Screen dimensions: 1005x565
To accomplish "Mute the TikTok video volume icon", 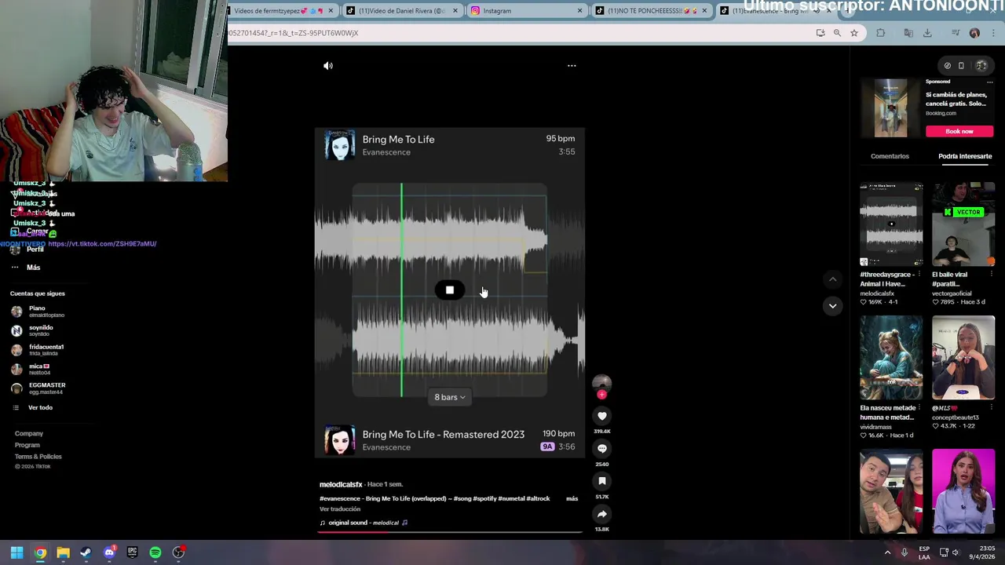I will point(328,66).
